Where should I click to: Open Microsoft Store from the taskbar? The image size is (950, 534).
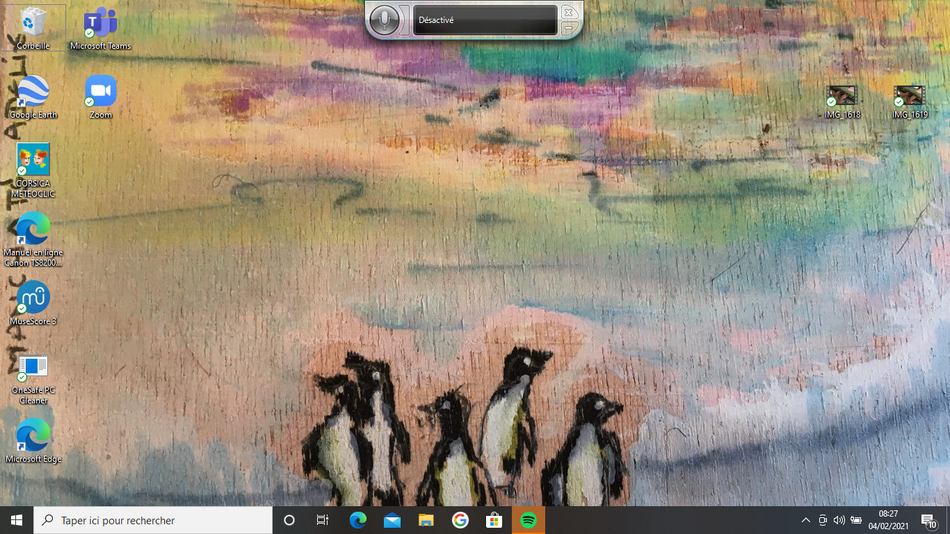494,520
